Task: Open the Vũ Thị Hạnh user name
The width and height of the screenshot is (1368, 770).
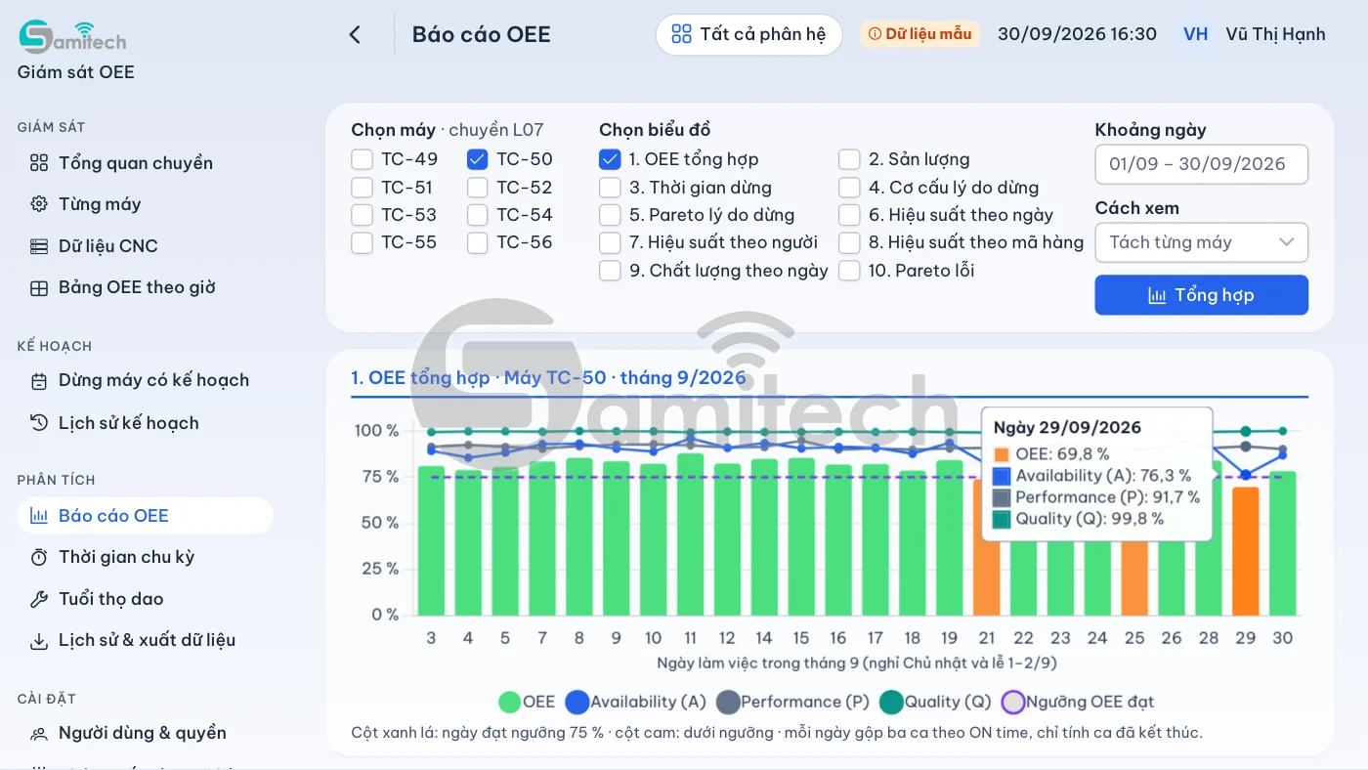Action: click(x=1275, y=34)
